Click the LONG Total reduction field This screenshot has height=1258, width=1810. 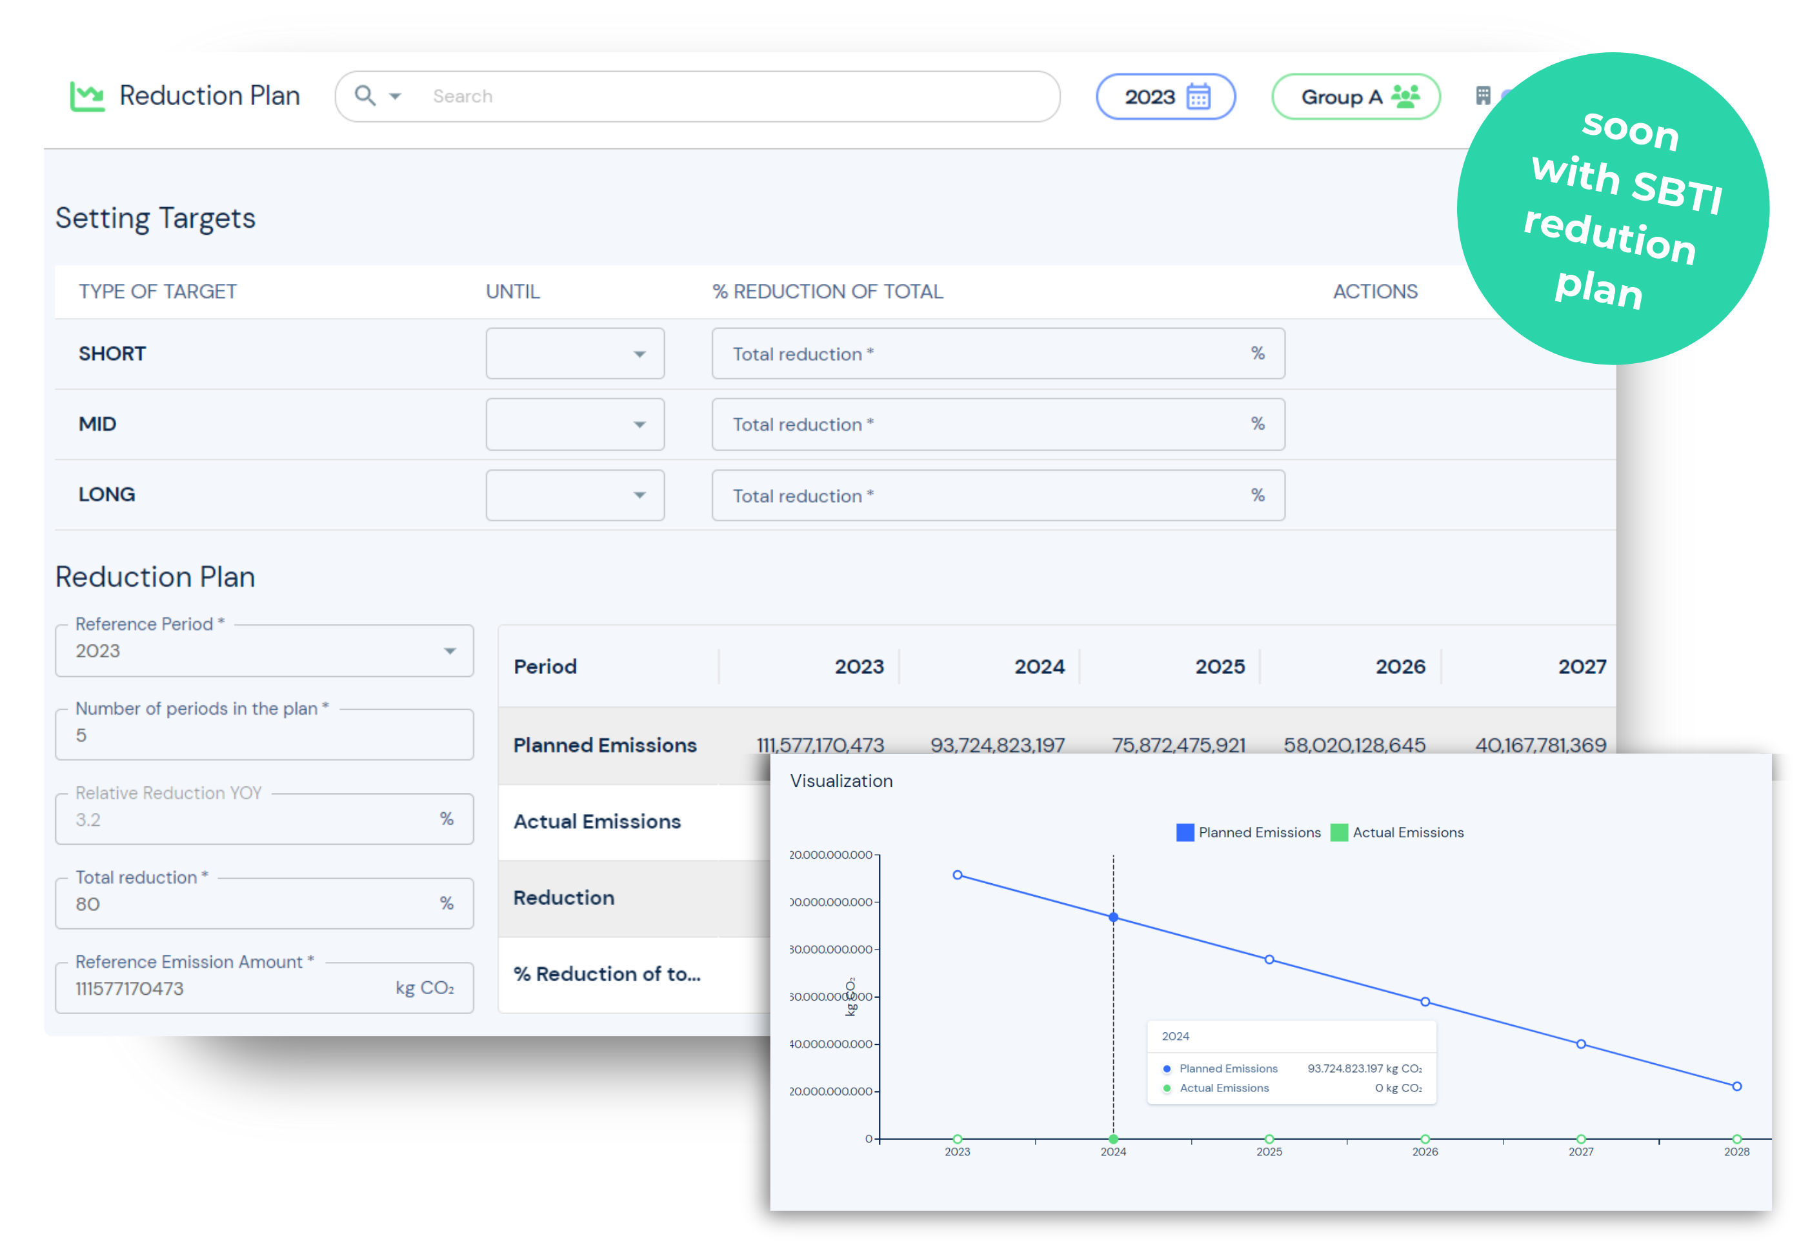click(x=998, y=495)
